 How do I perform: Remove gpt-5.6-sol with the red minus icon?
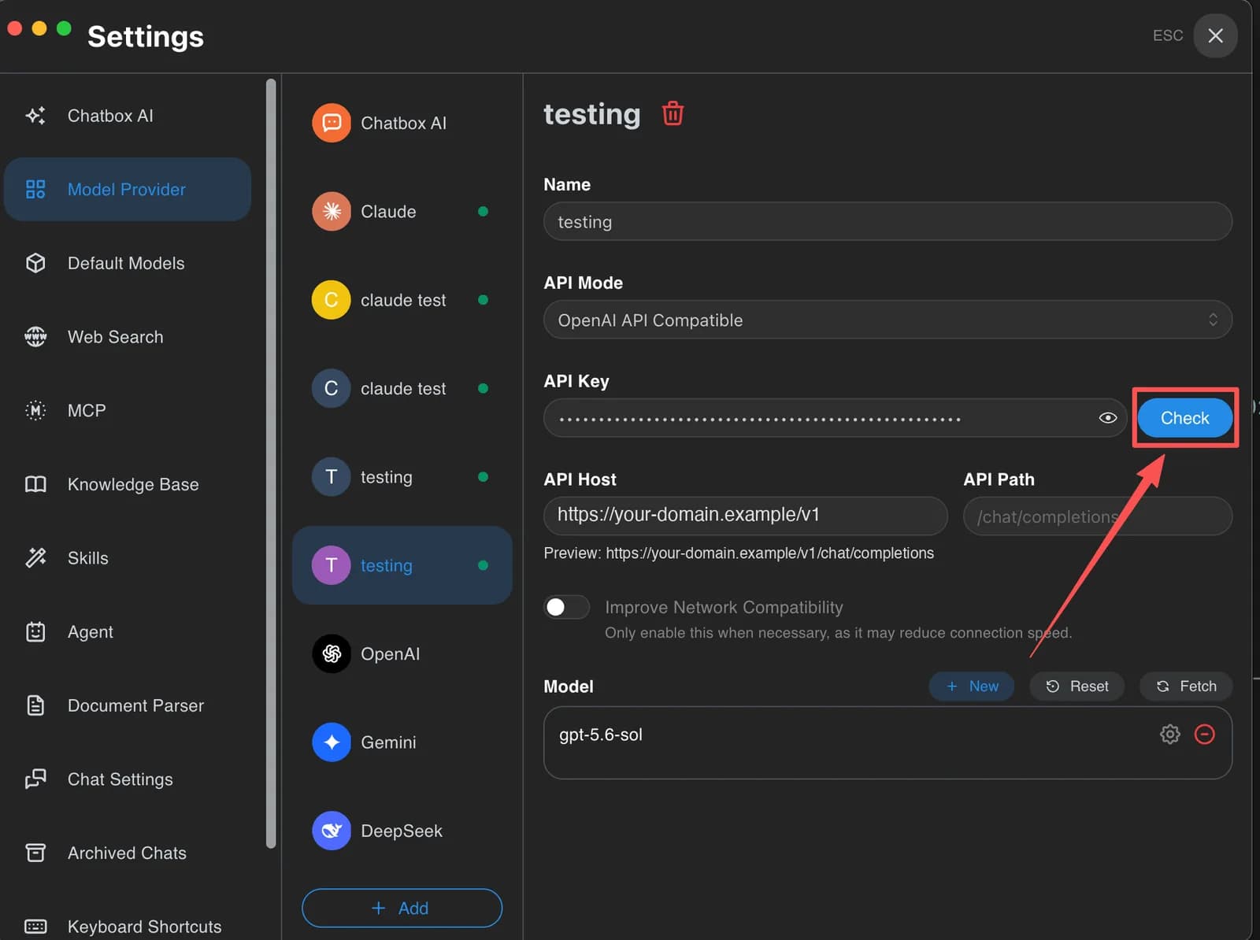pyautogui.click(x=1205, y=735)
